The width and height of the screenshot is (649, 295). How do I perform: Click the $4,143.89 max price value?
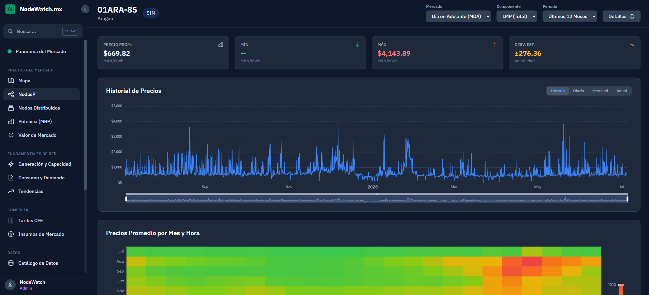click(394, 53)
